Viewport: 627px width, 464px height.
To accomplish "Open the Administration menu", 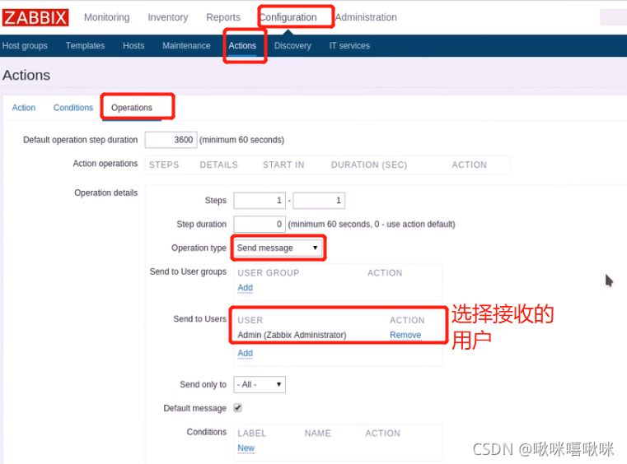I will click(x=366, y=17).
